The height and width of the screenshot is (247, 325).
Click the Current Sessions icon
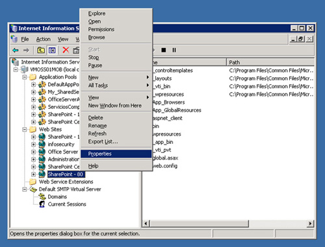pyautogui.click(x=42, y=204)
